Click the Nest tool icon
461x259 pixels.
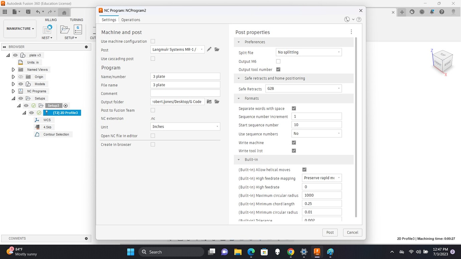tap(47, 29)
